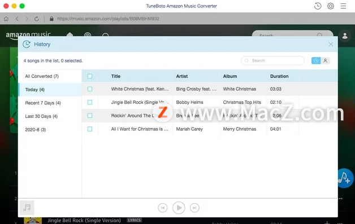Tick the checkbox for Rockin' Around The Christmas

(90, 116)
